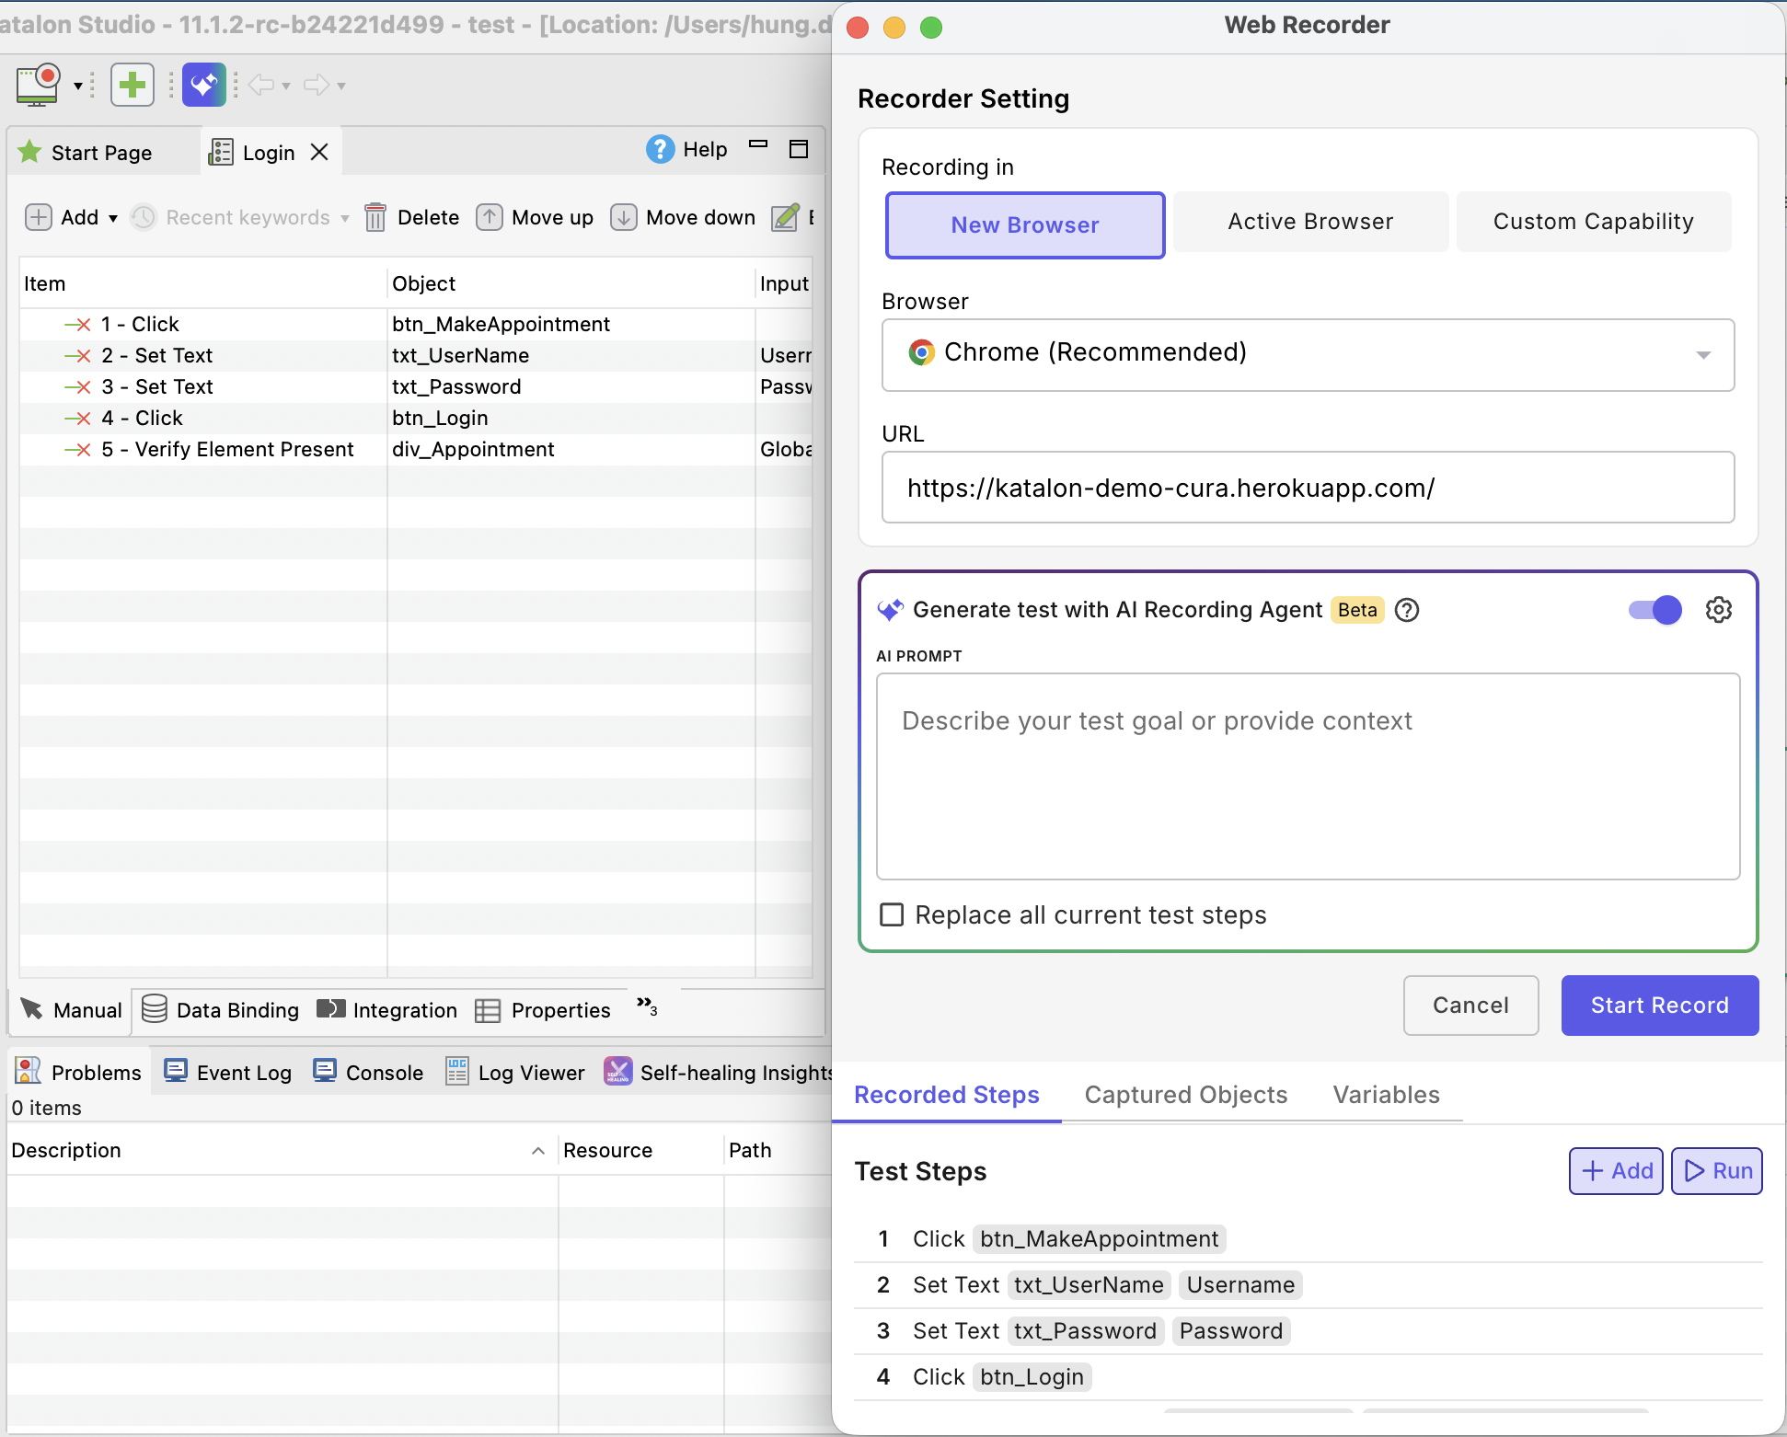The width and height of the screenshot is (1787, 1437).
Task: Open AI Recording Agent settings gear
Action: pos(1719,609)
